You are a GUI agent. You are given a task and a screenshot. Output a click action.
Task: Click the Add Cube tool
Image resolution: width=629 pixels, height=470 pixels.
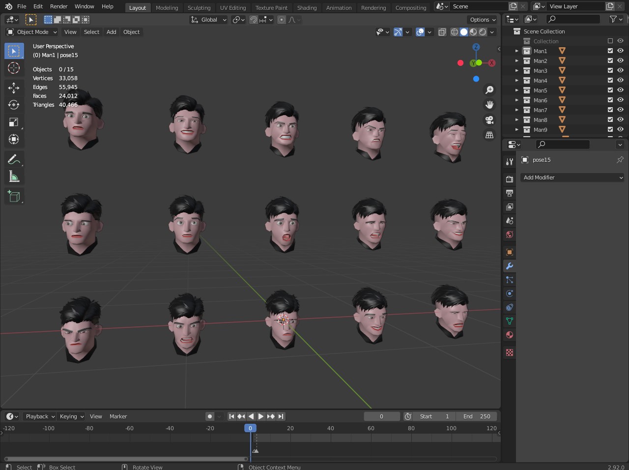point(14,196)
